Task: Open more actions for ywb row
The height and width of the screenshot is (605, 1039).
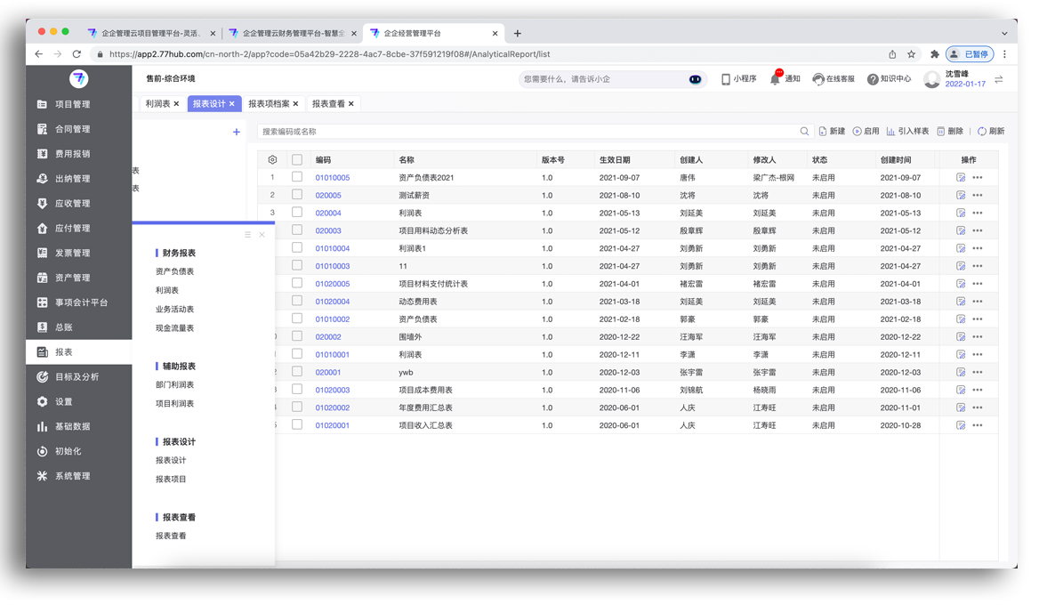Action: [978, 373]
